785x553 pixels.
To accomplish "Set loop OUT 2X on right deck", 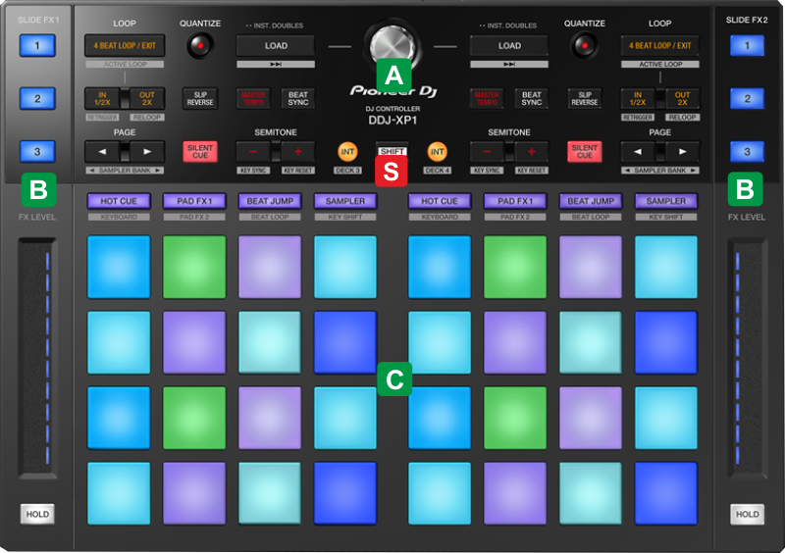I will pyautogui.click(x=682, y=98).
